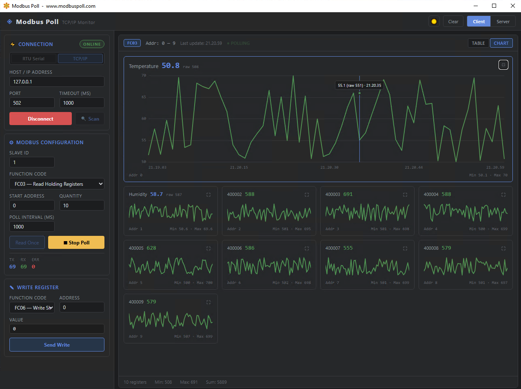Switch to Client mode
Viewport: 521px width, 389px height.
click(479, 22)
